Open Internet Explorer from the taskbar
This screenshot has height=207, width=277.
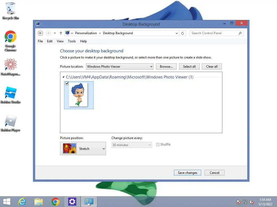pos(22,202)
